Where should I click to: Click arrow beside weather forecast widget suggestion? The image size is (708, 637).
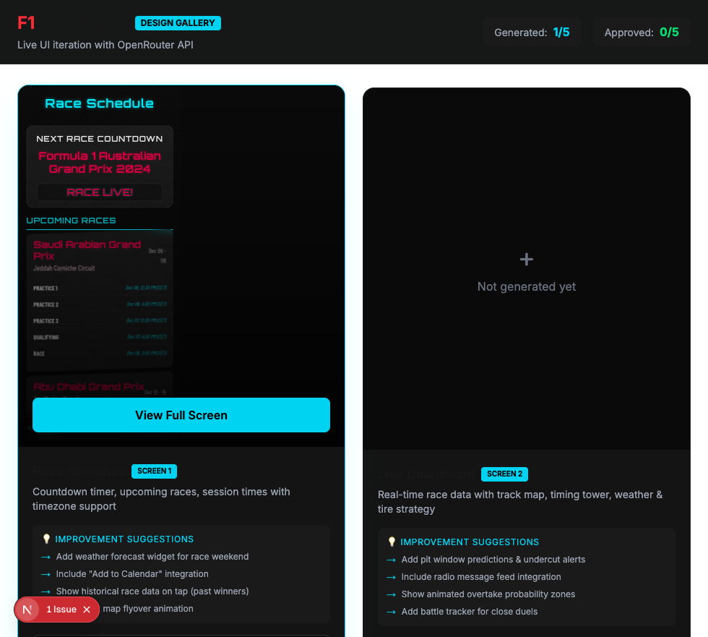tap(46, 557)
